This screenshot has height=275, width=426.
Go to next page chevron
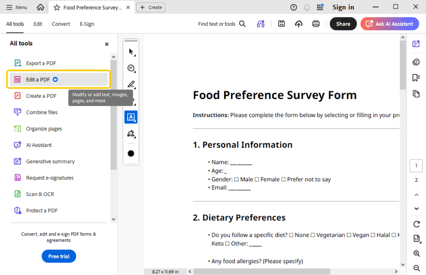(416, 209)
